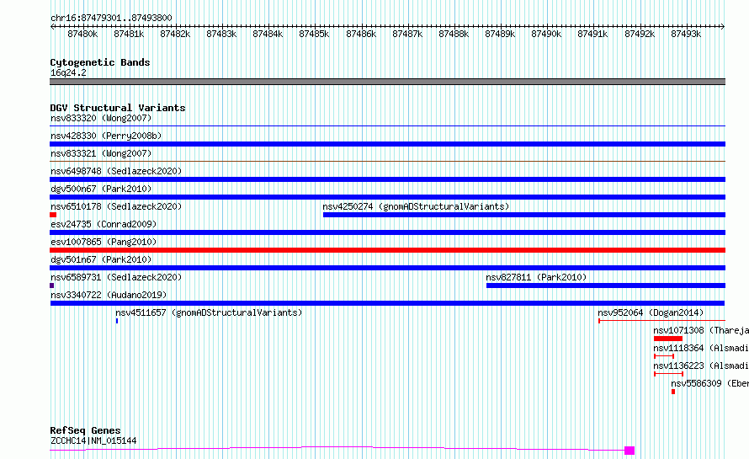Select the magenta ZCCHC14 exon block
This screenshot has height=459, width=749.
pyautogui.click(x=629, y=451)
